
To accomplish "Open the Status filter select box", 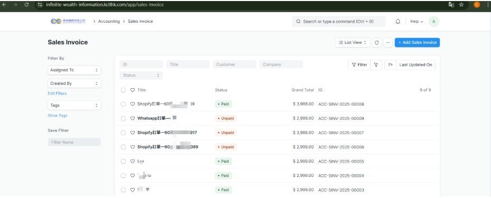I will [141, 76].
